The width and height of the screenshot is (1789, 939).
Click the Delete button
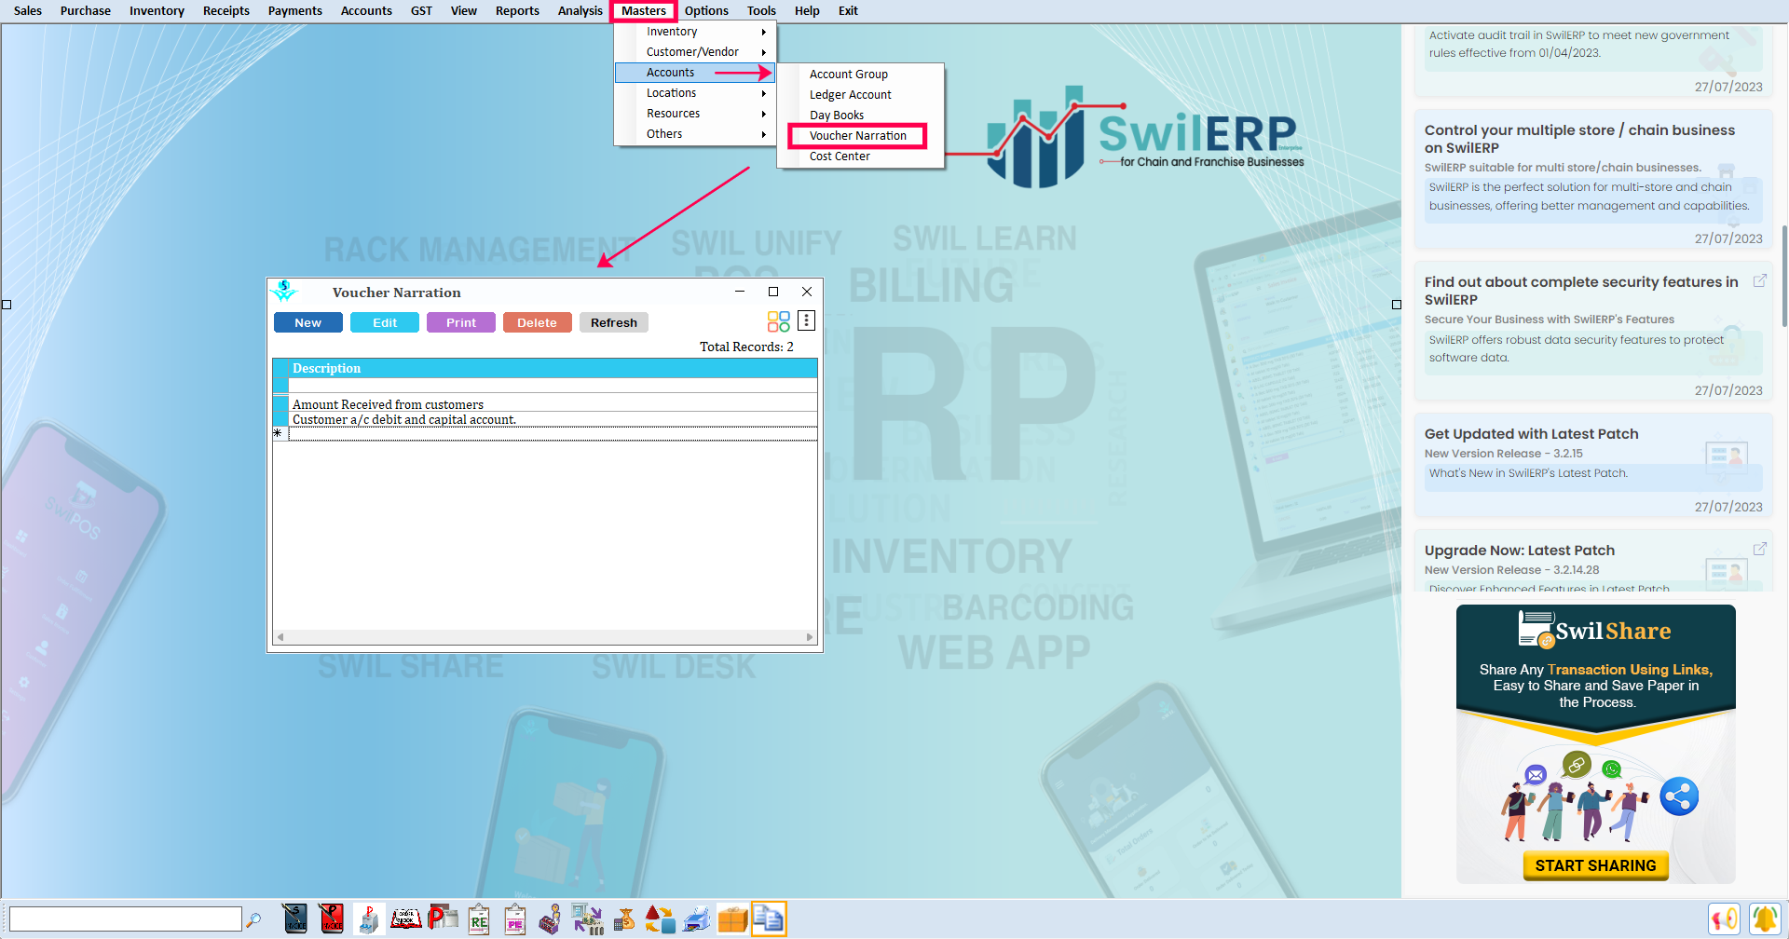pos(538,322)
